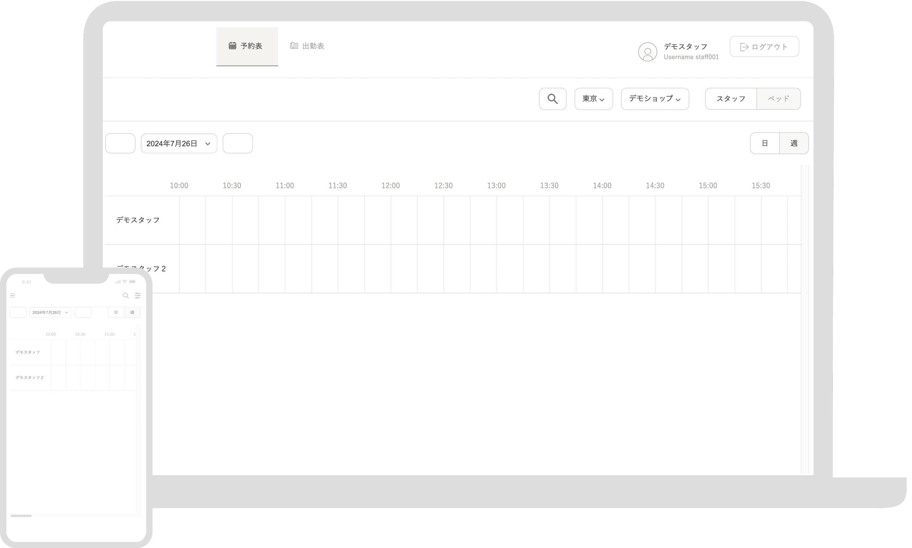The height and width of the screenshot is (548, 912).
Task: Click デモスタッフ's 10:00 time slot cell
Action: point(192,220)
